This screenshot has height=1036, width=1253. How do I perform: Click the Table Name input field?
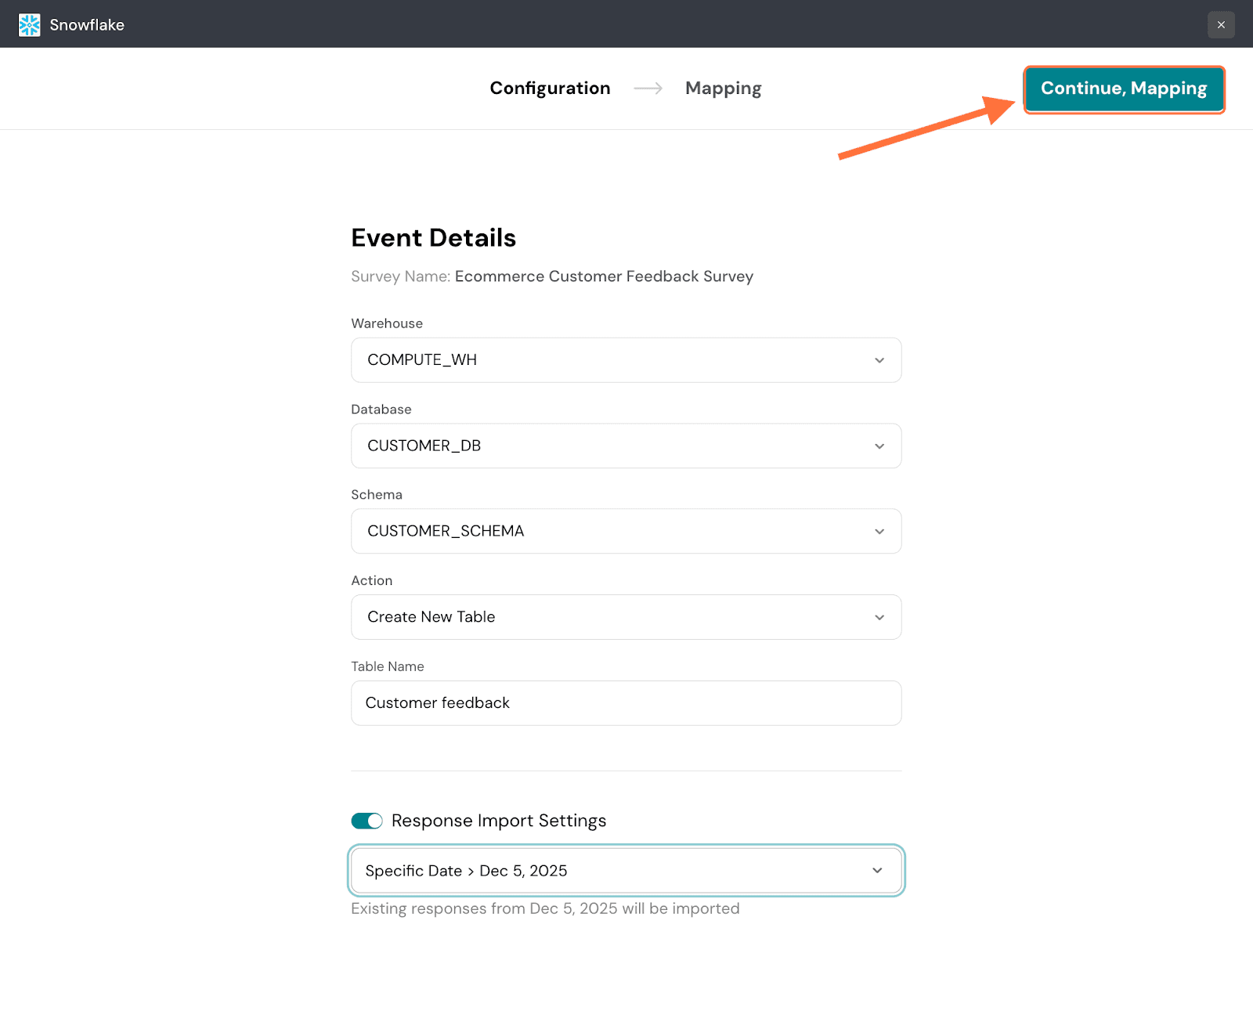(x=626, y=703)
